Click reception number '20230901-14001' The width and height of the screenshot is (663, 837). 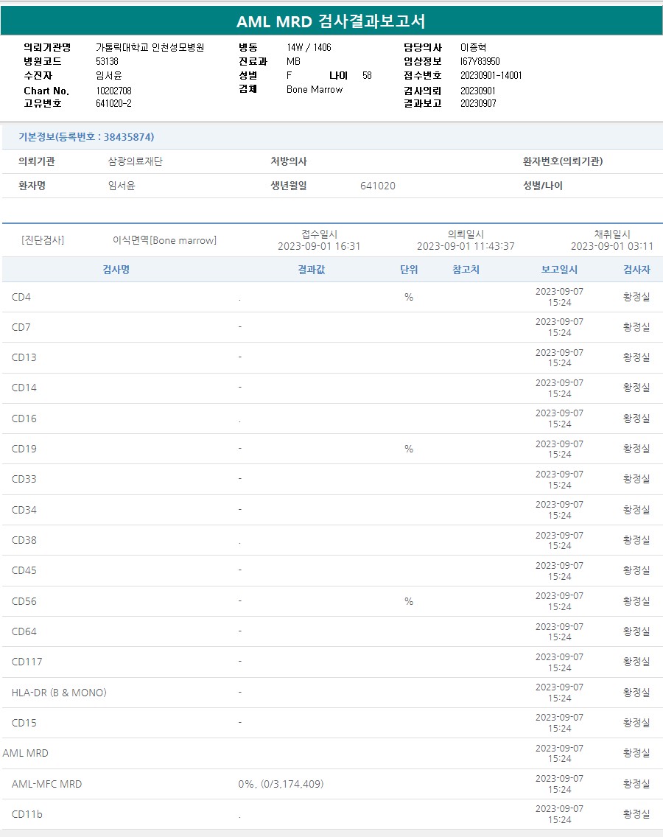(491, 75)
